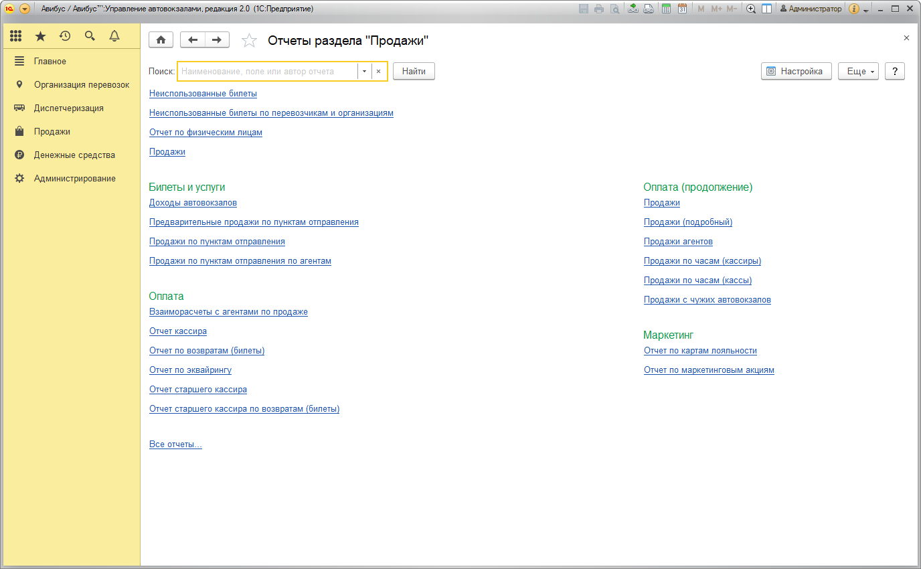Go back with the left arrow
This screenshot has height=569, width=921.
click(193, 40)
